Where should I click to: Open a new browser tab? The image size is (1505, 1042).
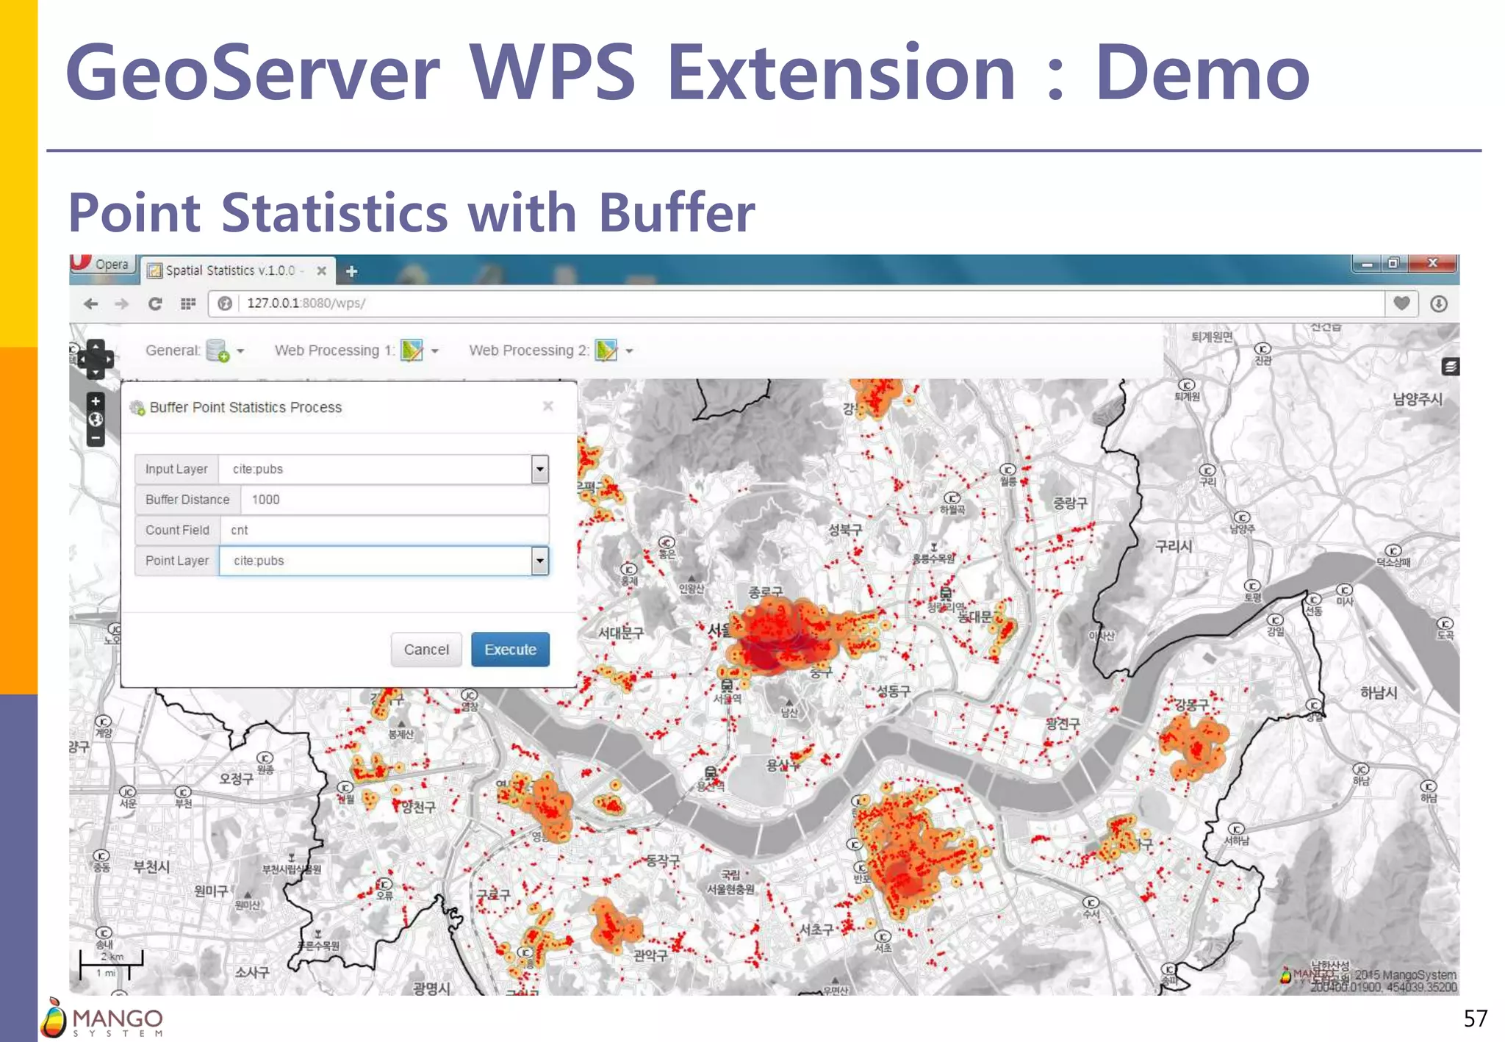click(351, 271)
